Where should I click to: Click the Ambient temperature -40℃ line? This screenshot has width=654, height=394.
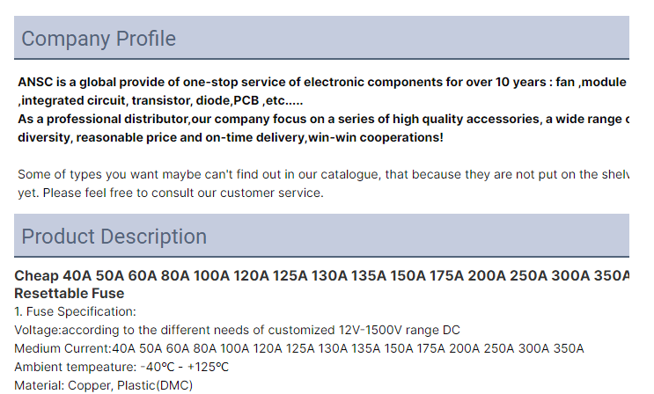[x=121, y=367]
